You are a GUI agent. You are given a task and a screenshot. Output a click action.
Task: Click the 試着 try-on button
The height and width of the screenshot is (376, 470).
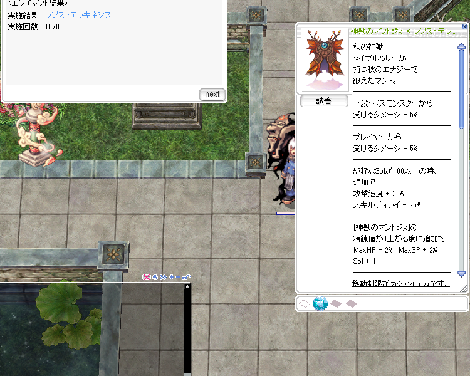[x=324, y=101]
